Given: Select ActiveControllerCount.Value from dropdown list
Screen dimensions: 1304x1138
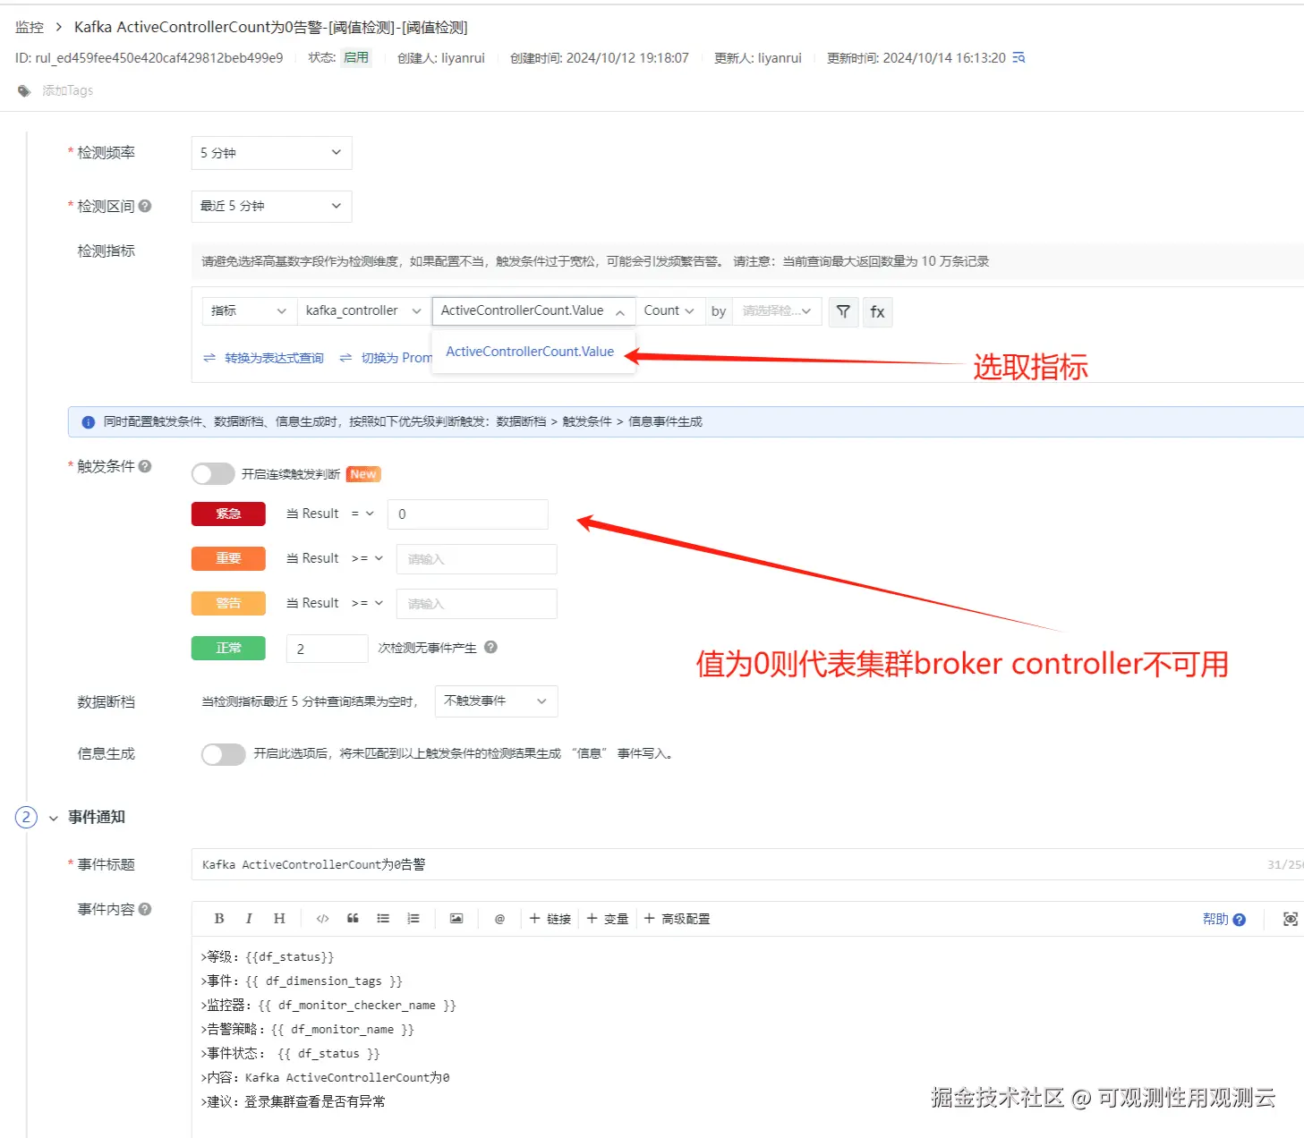Looking at the screenshot, I should coord(530,352).
